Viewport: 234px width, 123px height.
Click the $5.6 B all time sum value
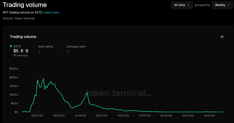[21, 51]
